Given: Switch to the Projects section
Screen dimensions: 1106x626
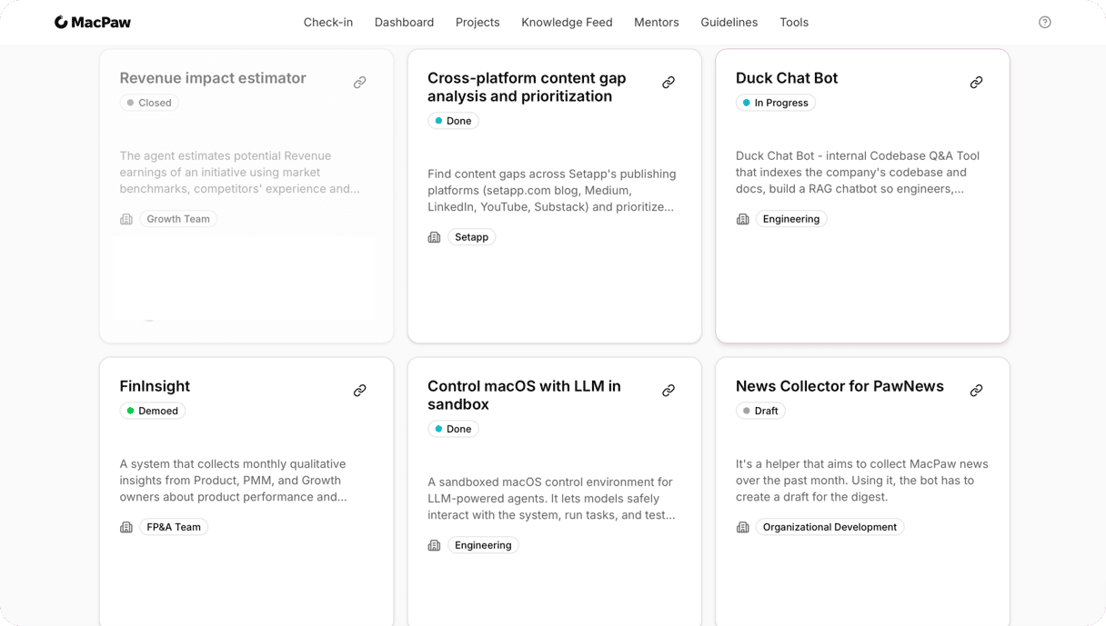Looking at the screenshot, I should 478,23.
